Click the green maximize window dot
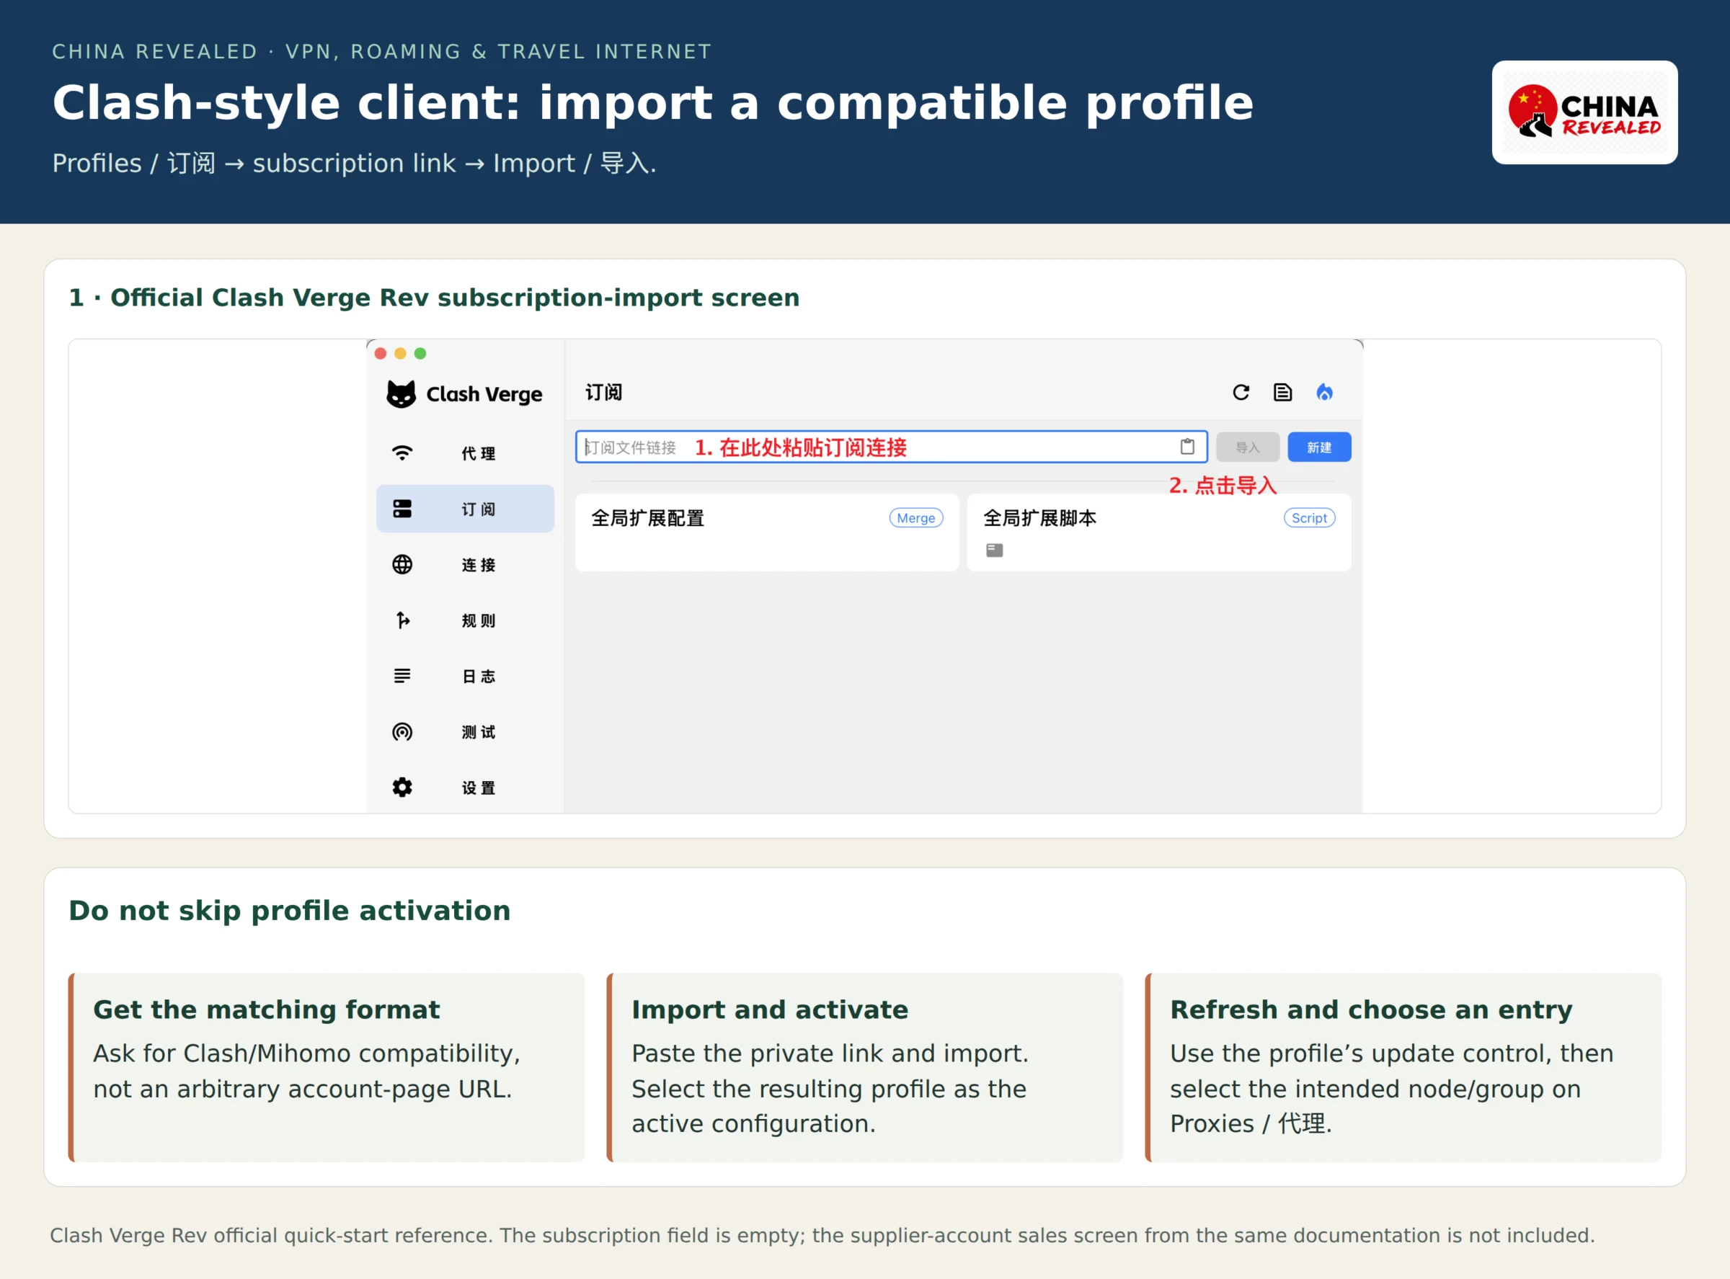1730x1279 pixels. click(420, 354)
